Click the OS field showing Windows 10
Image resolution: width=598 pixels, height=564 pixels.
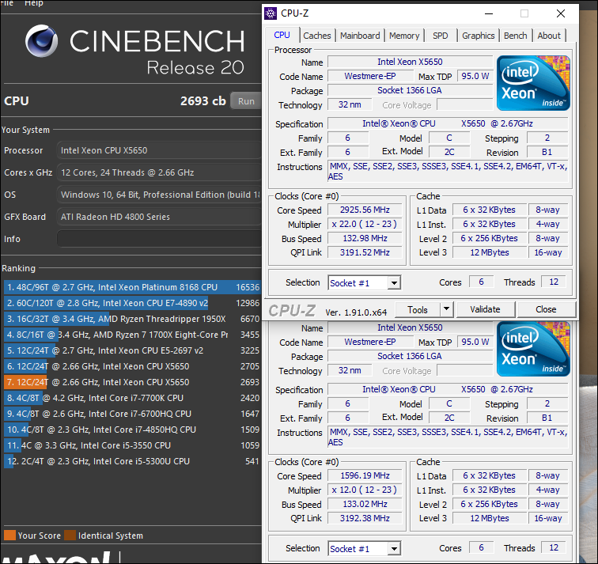[x=159, y=195]
